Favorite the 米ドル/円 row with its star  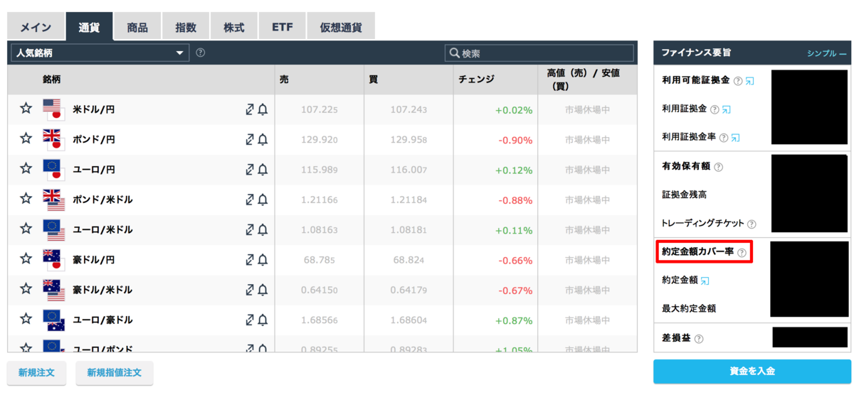tap(26, 108)
